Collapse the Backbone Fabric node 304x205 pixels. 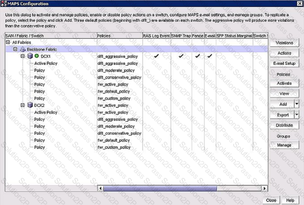pyautogui.click(x=15, y=49)
